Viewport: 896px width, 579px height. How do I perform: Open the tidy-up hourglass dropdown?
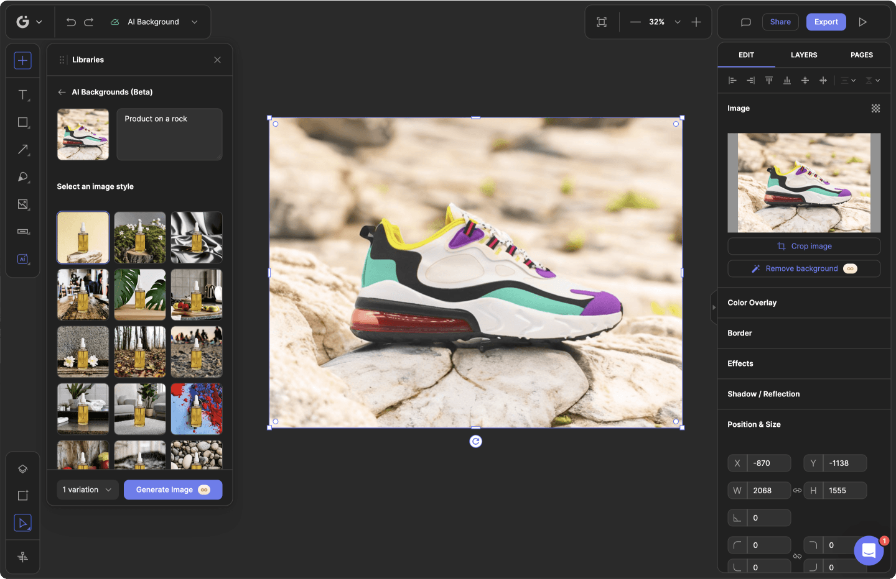pos(873,80)
